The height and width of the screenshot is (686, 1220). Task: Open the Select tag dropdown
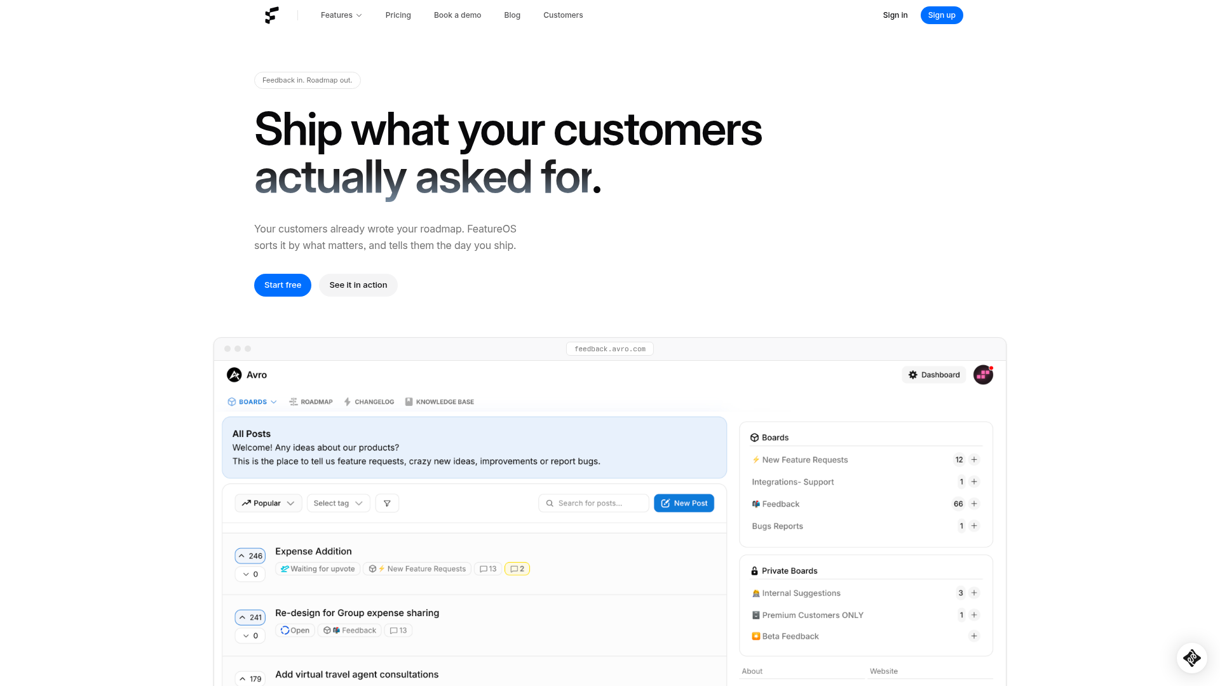[338, 503]
